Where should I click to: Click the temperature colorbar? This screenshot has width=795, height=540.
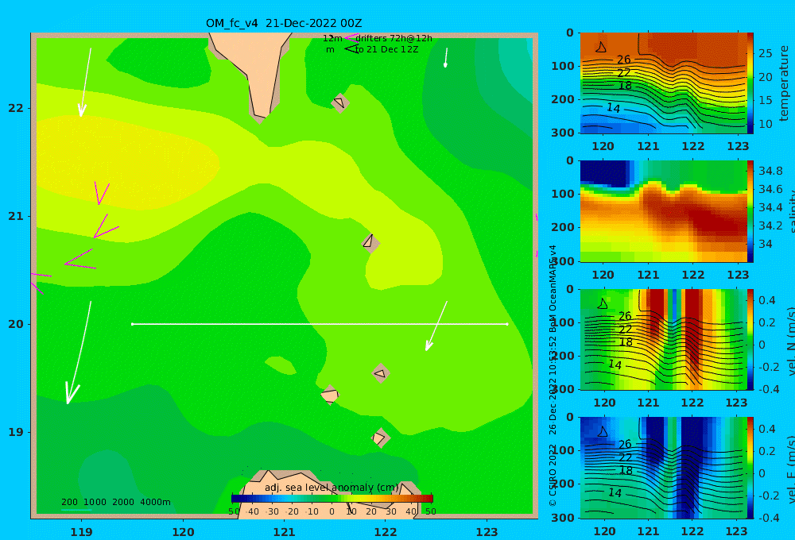pyautogui.click(x=750, y=83)
